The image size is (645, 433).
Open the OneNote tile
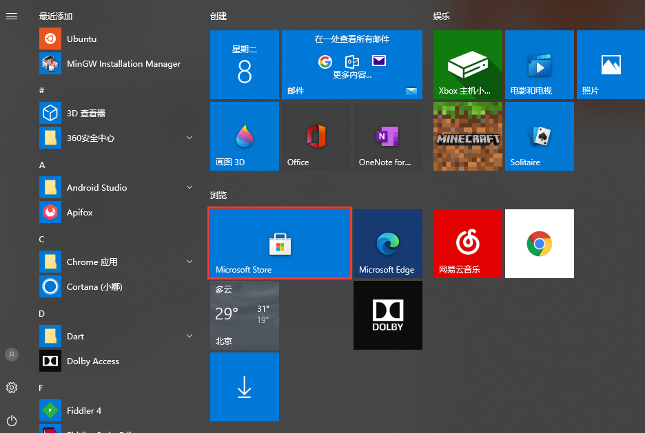click(x=387, y=136)
